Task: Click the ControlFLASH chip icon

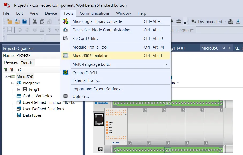Action: pyautogui.click(x=66, y=72)
